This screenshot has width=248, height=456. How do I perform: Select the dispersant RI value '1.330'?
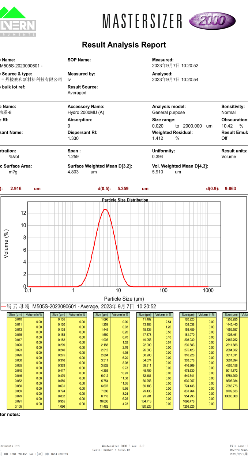pyautogui.click(x=74, y=139)
